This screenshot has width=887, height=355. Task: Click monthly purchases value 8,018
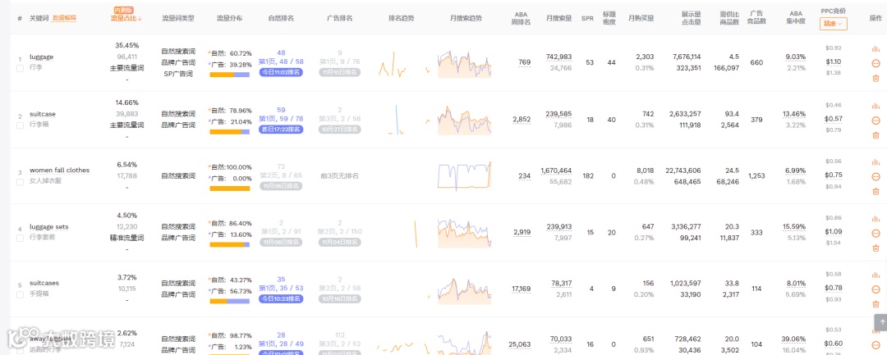[645, 170]
